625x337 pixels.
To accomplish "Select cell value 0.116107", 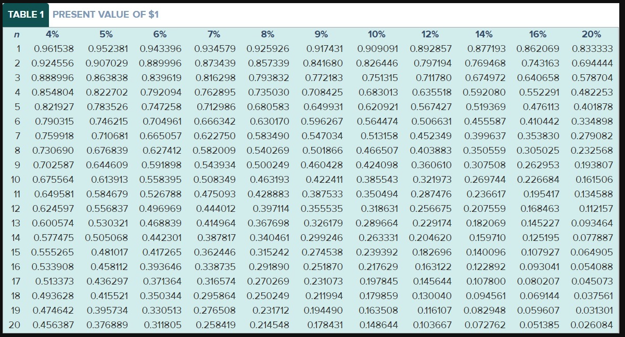I will pyautogui.click(x=435, y=311).
